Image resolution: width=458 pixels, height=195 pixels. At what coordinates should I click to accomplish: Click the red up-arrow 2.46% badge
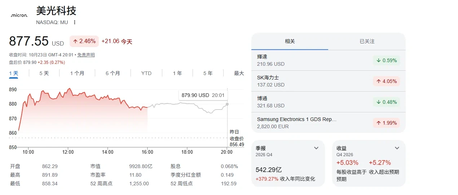84,41
